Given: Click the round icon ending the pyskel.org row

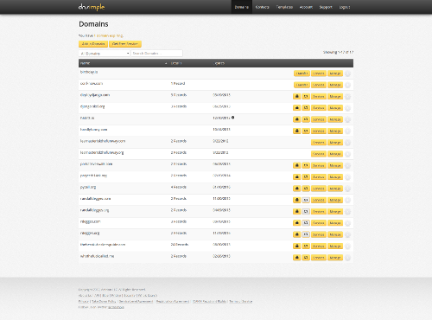Looking at the screenshot, I should [x=347, y=189].
